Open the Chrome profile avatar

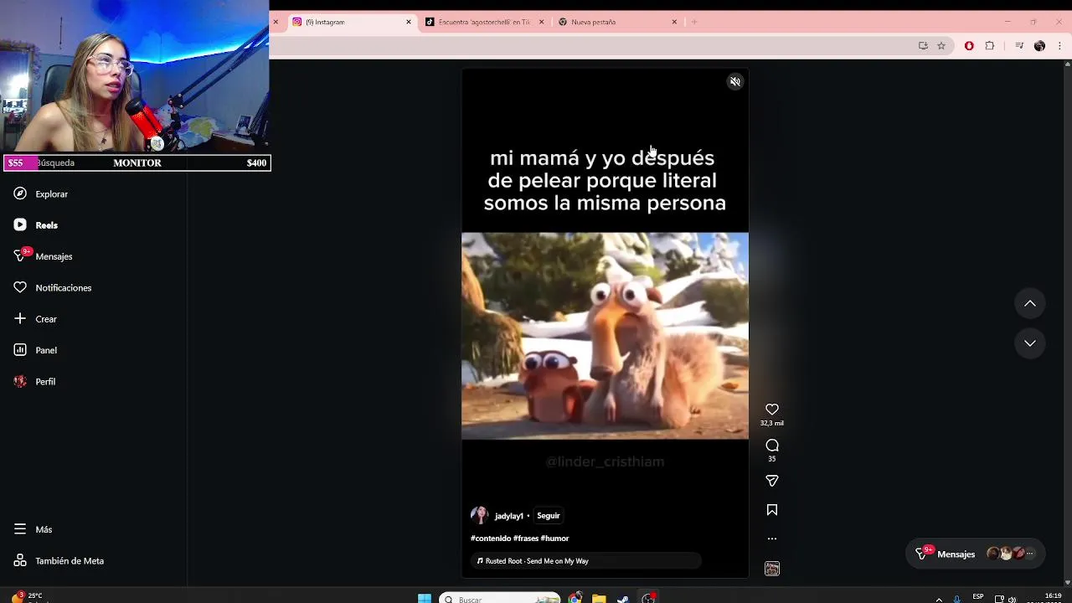coord(1039,46)
